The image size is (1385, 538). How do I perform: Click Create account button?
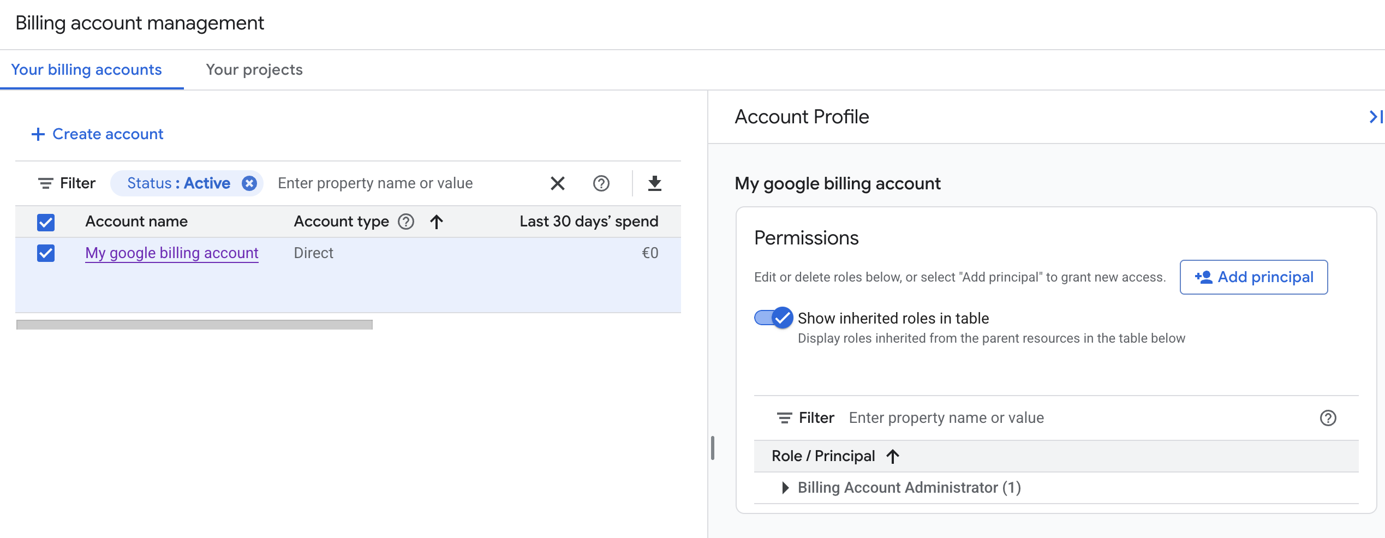coord(98,134)
